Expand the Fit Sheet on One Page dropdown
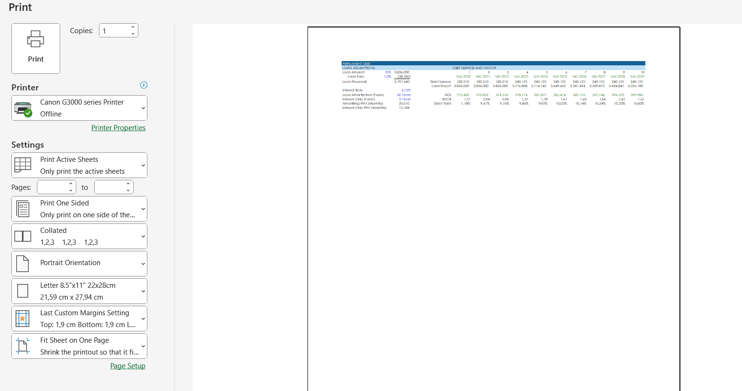Screen dimensions: 742x391 (x=143, y=347)
